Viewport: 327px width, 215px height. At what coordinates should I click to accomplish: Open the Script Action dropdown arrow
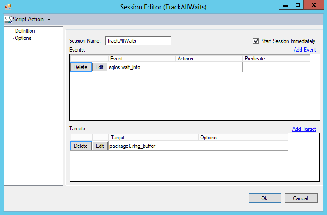click(49, 19)
